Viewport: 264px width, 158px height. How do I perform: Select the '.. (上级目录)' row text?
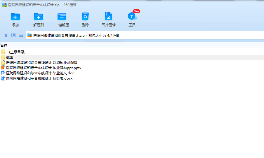[x=16, y=52]
